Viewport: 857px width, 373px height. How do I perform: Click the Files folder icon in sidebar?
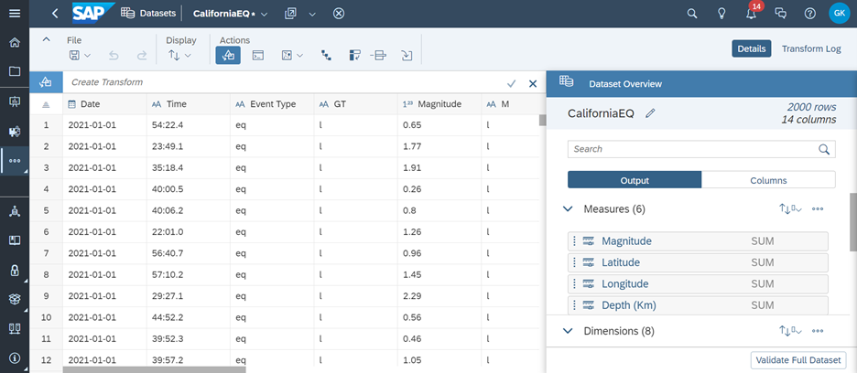click(14, 71)
